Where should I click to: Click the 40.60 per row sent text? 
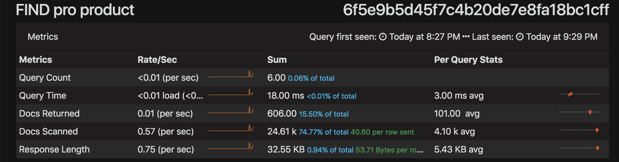click(x=382, y=132)
